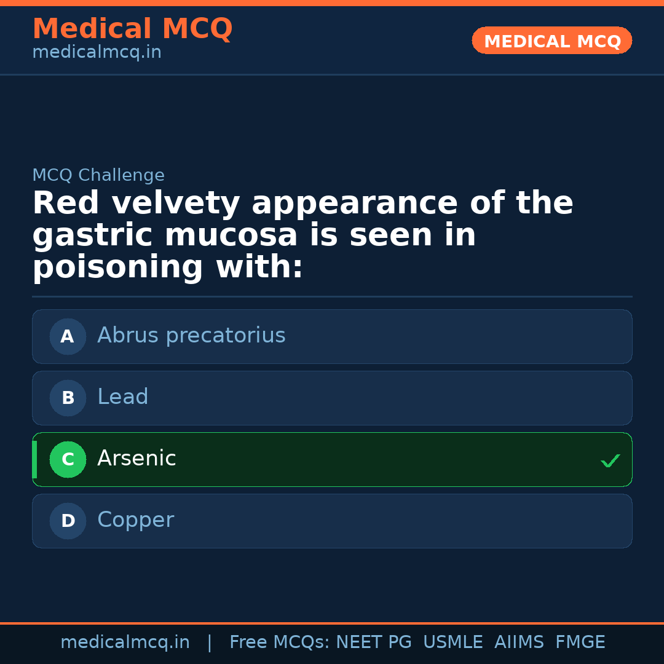Click the question text about gastric mucosa

303,234
